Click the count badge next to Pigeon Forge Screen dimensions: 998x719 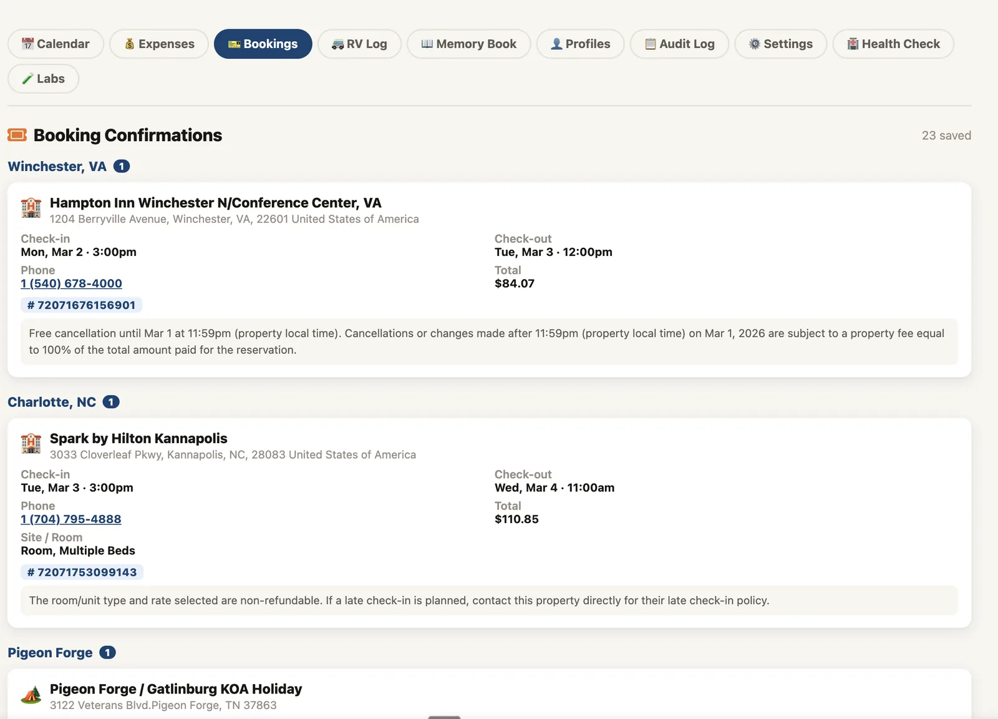[x=107, y=653]
